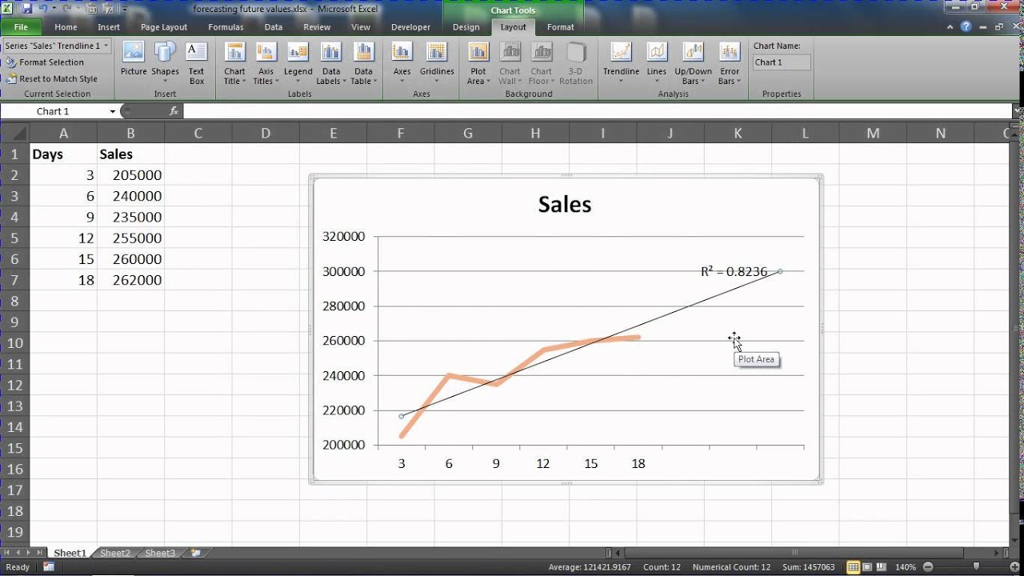The height and width of the screenshot is (576, 1024).
Task: Select cell A7 containing 18
Action: coord(63,280)
